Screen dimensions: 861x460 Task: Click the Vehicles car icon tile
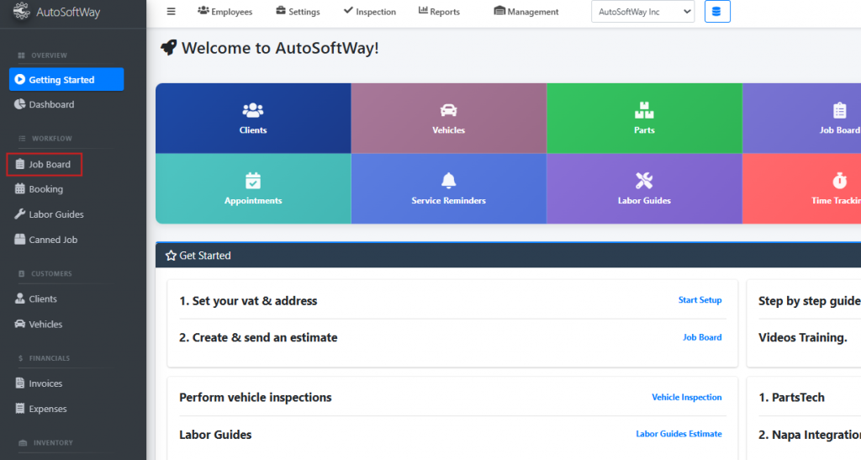[448, 118]
